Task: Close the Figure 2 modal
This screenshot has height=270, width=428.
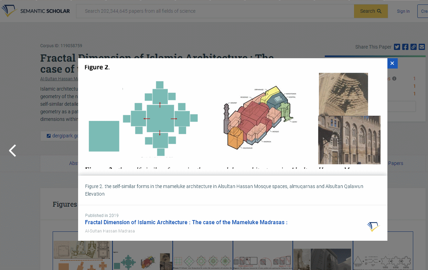Action: [392, 63]
